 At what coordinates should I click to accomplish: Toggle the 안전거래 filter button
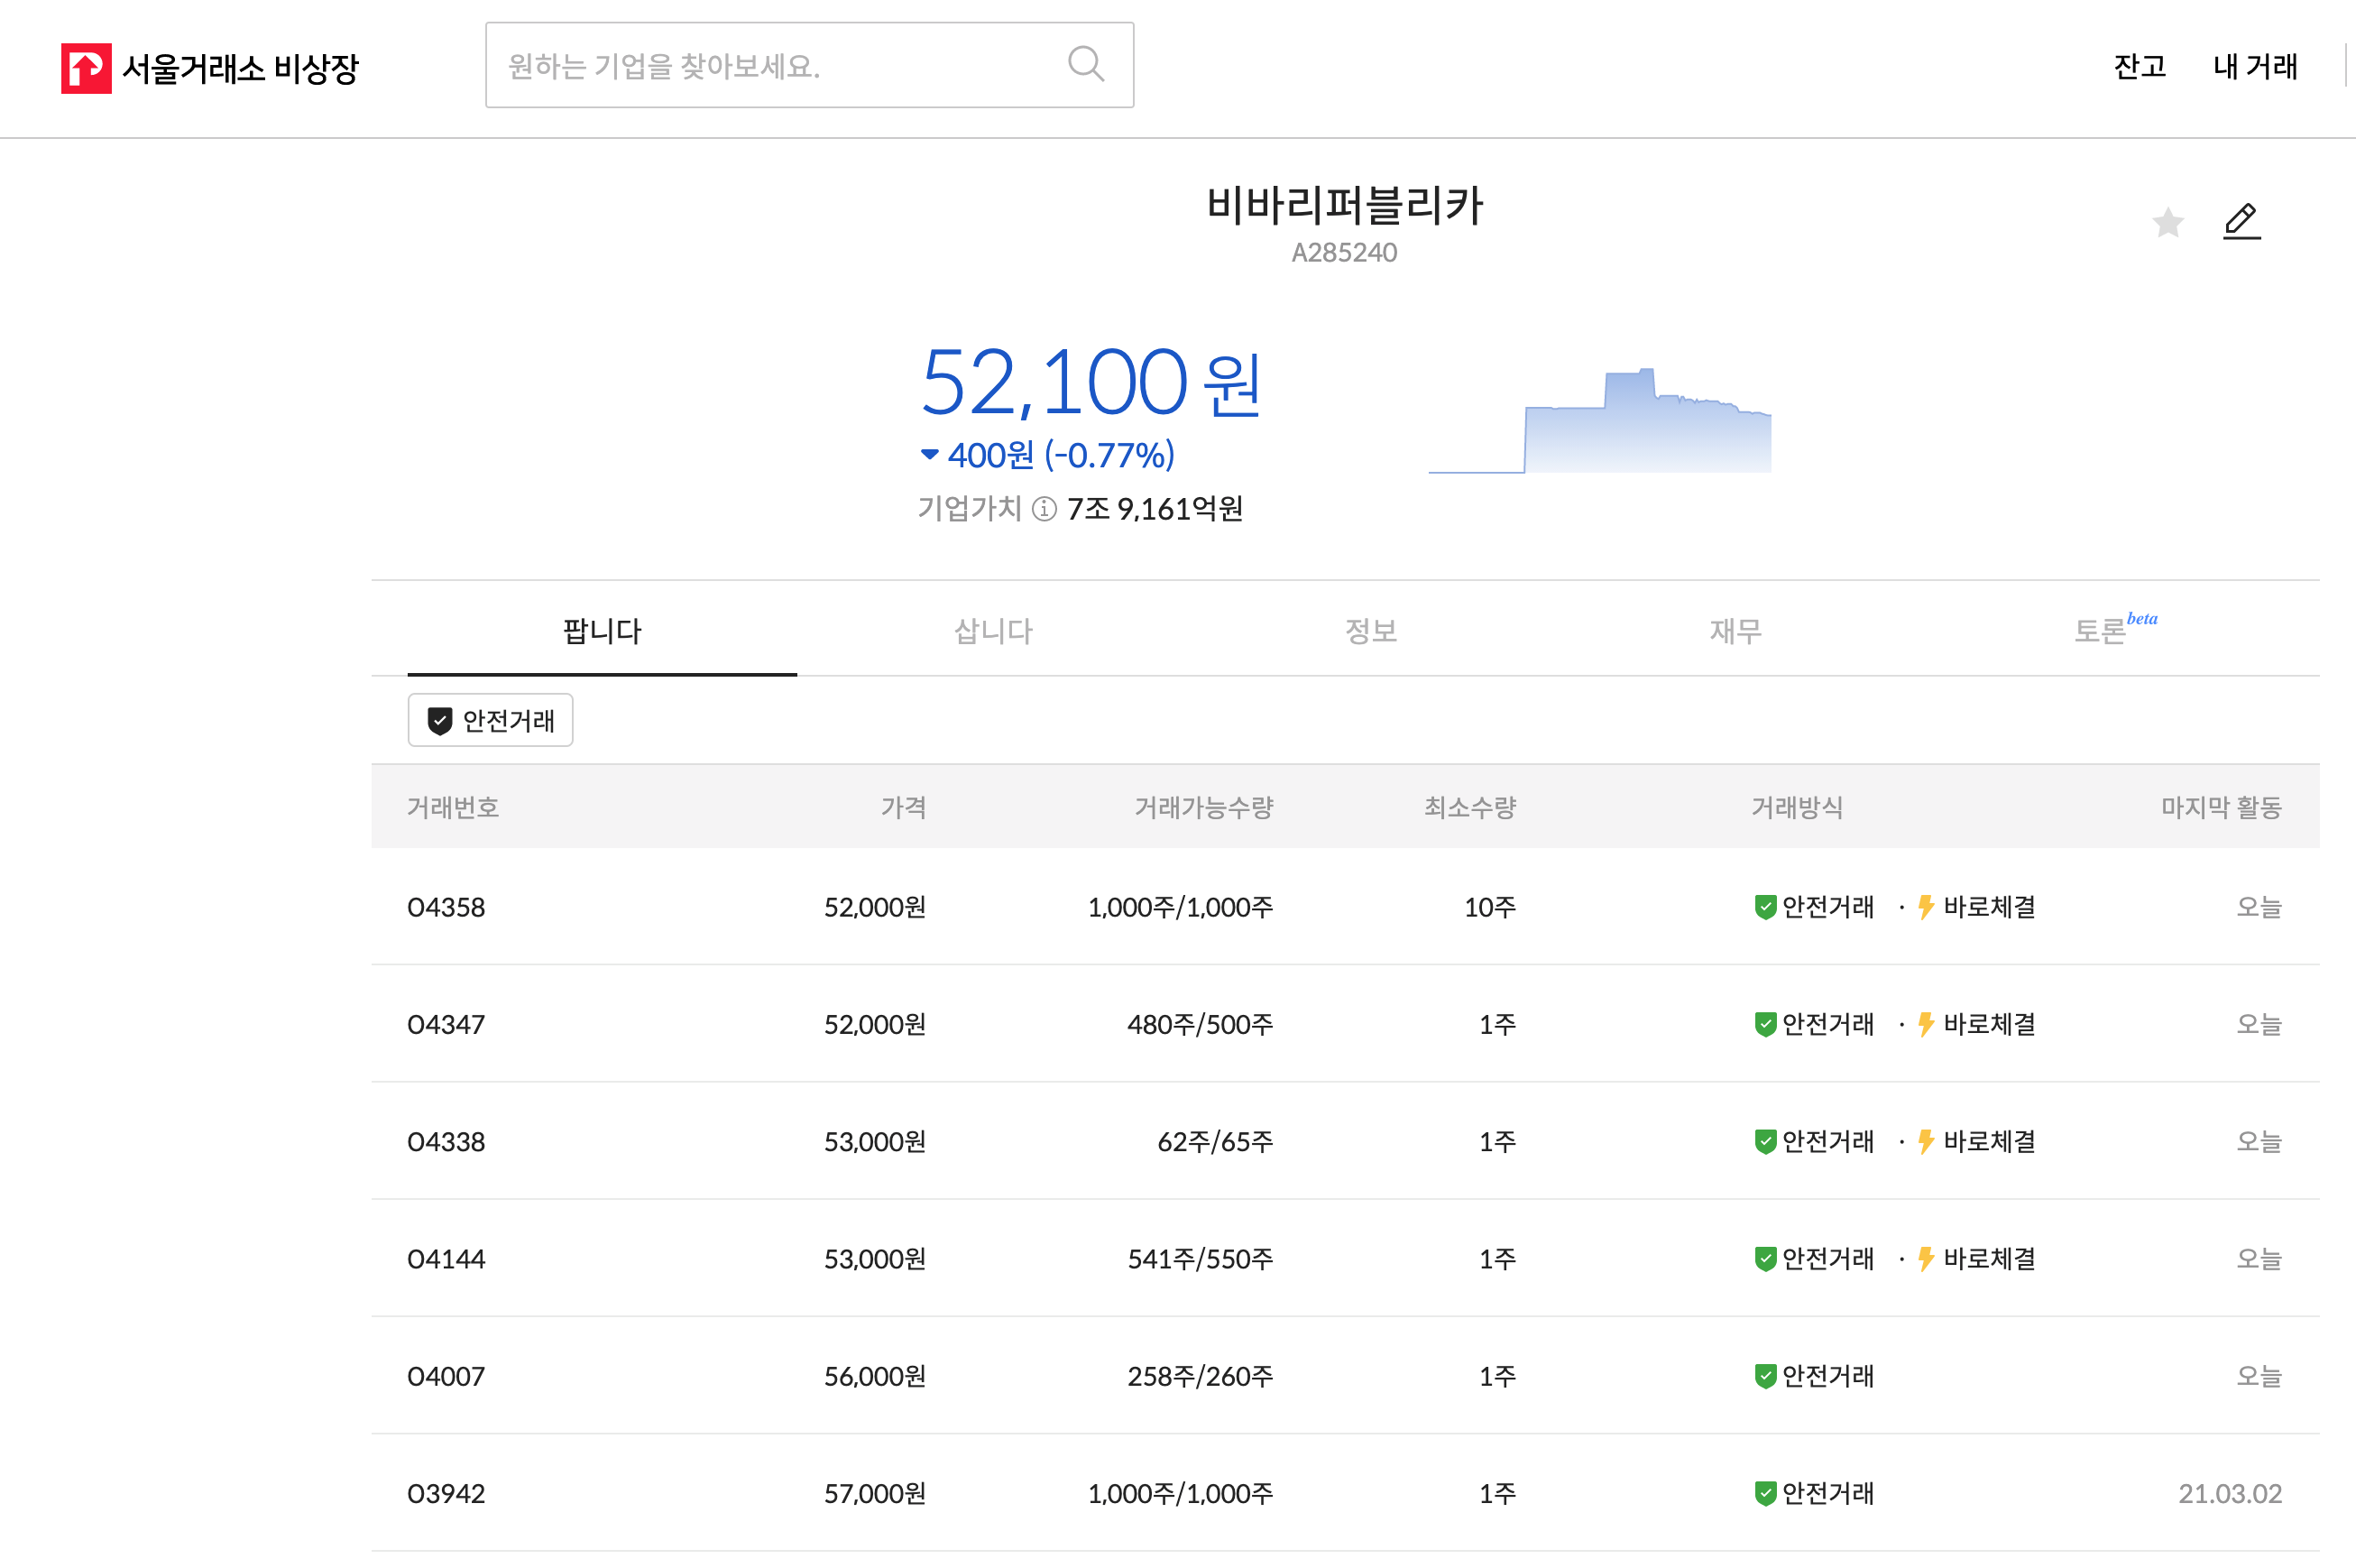click(490, 720)
